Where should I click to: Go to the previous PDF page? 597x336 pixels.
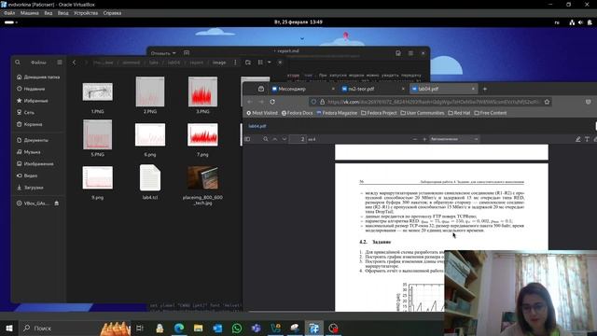point(275,139)
